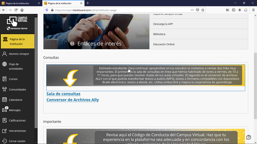Close the active second browser tab
The width and height of the screenshot is (257, 144).
coord(81,3)
